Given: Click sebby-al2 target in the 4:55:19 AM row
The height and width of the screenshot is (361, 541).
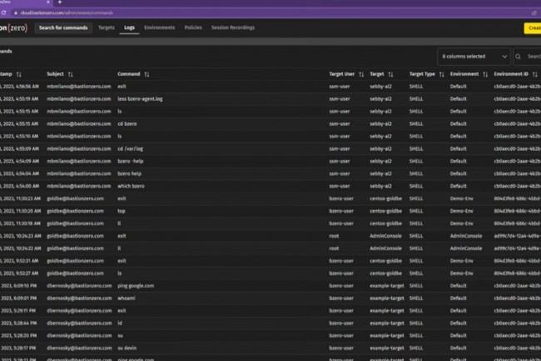Looking at the screenshot, I should coord(380,99).
